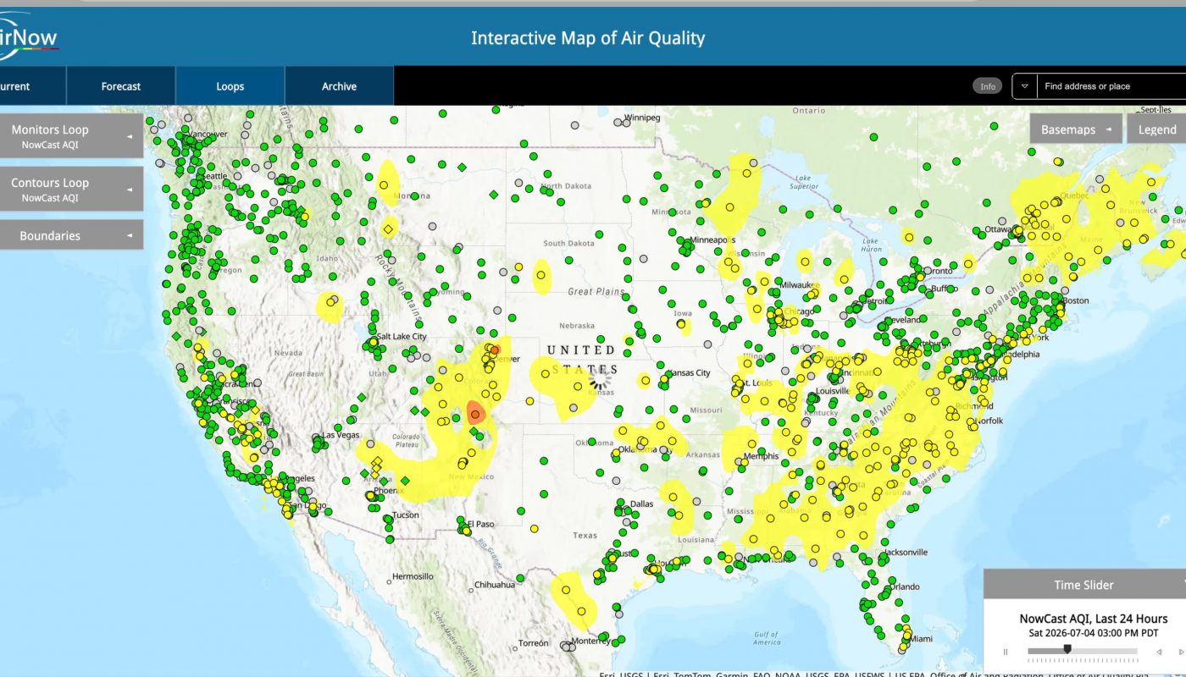Expand the Monitors Loop panel

[71, 136]
